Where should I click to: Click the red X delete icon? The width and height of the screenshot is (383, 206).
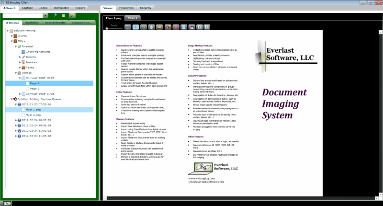(x=176, y=27)
